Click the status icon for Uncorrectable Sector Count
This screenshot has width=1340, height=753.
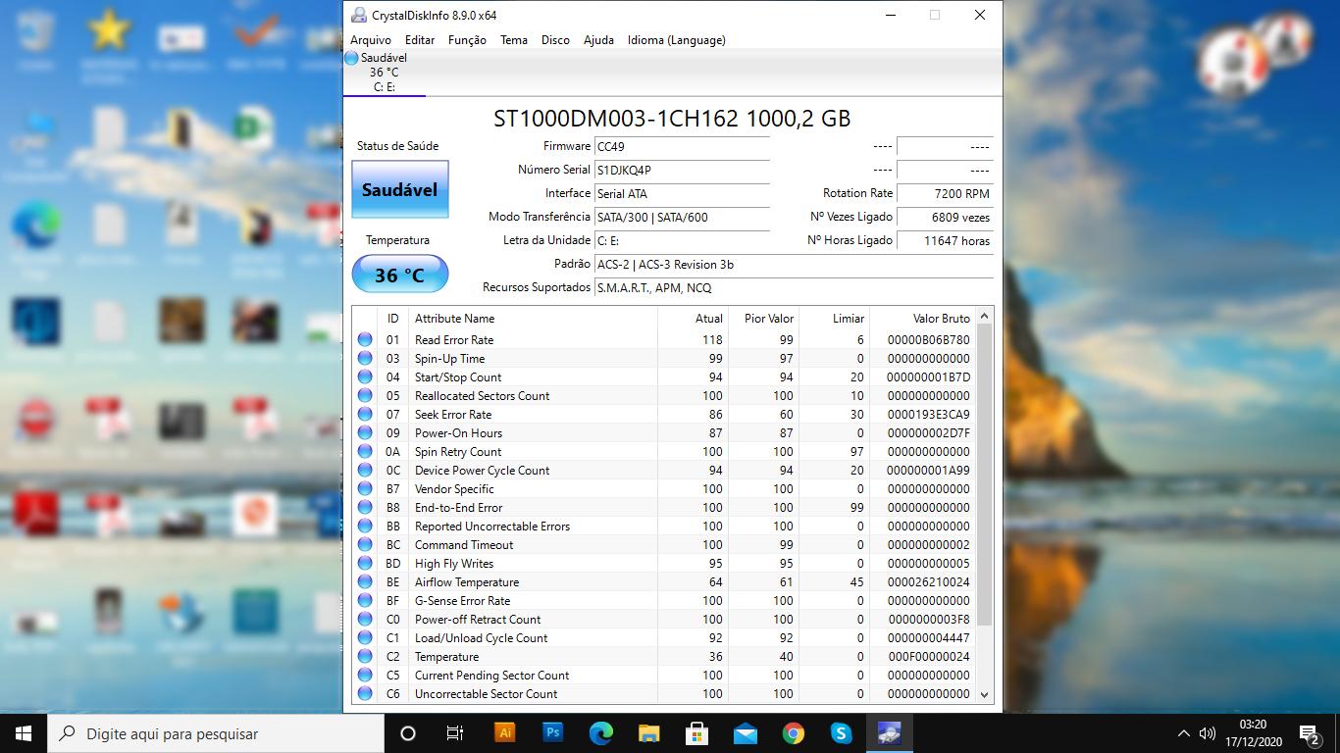click(x=365, y=694)
